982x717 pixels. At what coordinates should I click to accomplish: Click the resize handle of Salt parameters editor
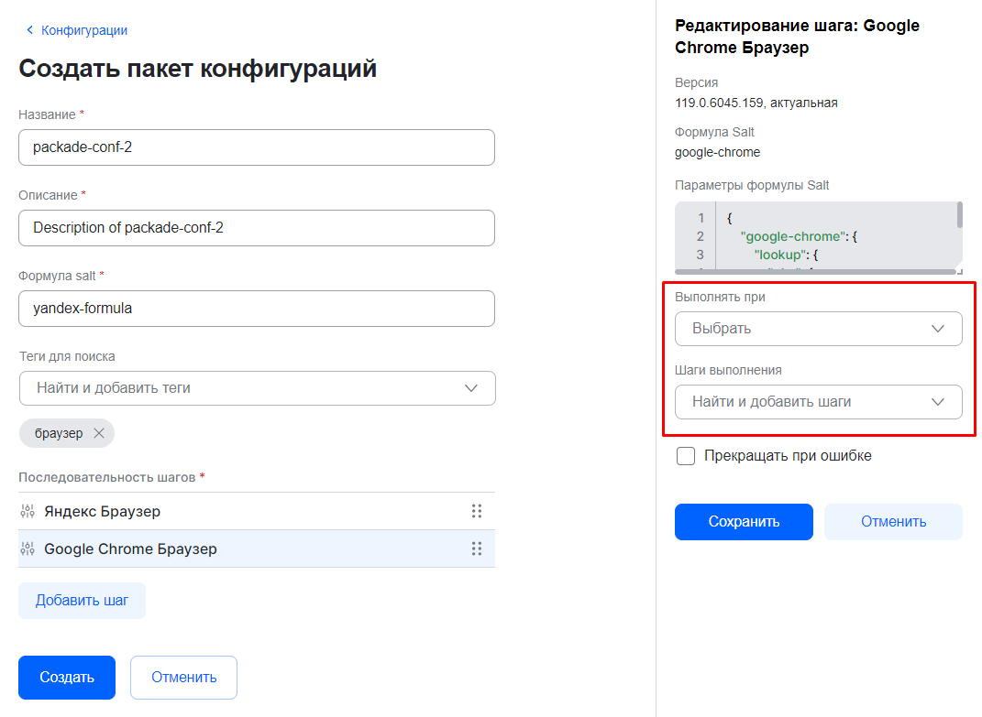click(958, 270)
